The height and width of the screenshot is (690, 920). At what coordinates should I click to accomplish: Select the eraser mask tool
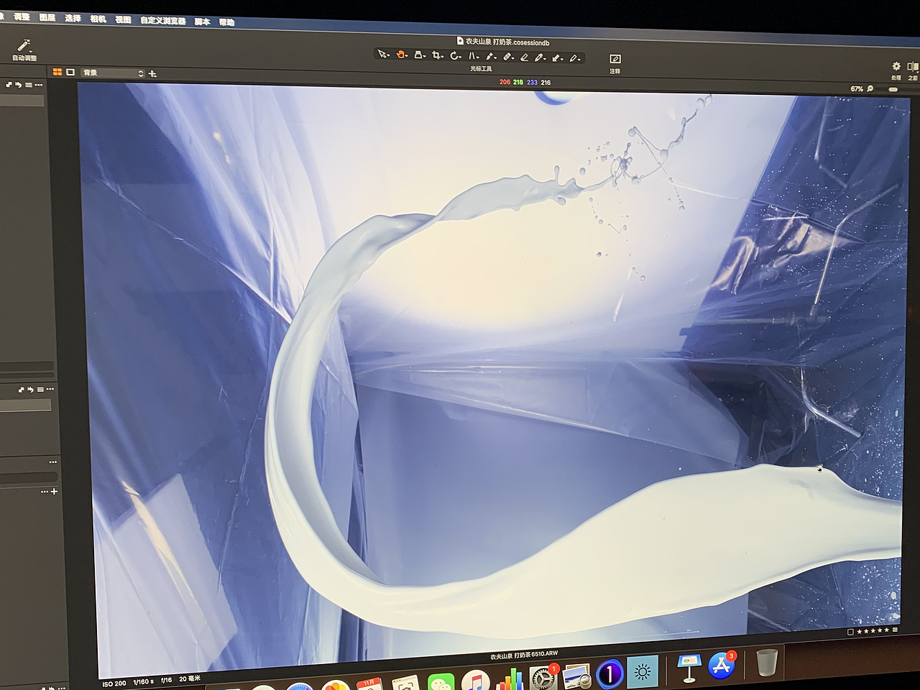pyautogui.click(x=524, y=57)
